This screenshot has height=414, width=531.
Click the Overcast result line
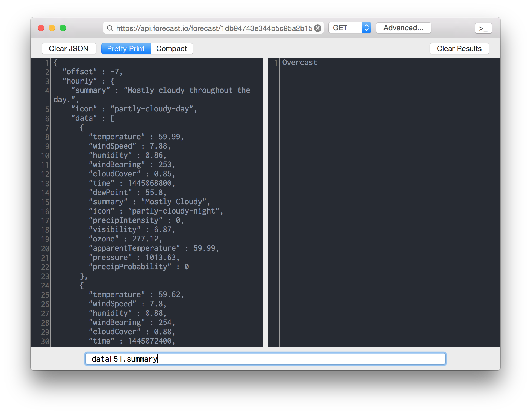pos(299,63)
